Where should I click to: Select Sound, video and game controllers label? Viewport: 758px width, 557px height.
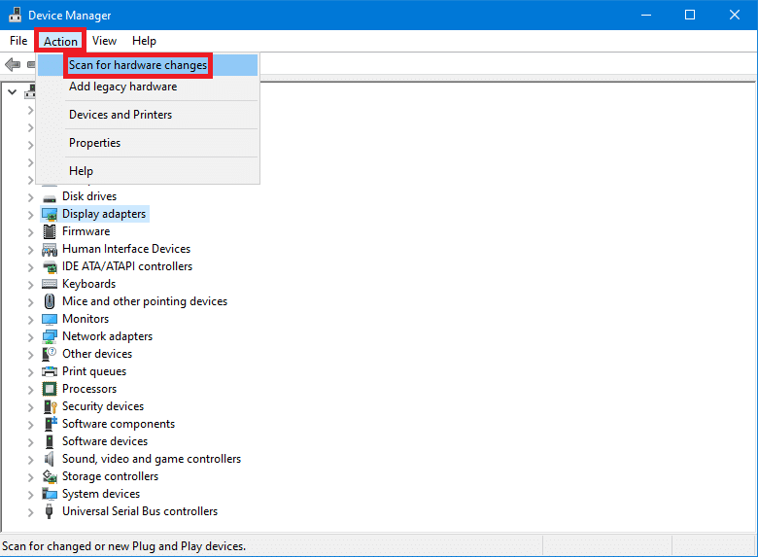point(152,459)
